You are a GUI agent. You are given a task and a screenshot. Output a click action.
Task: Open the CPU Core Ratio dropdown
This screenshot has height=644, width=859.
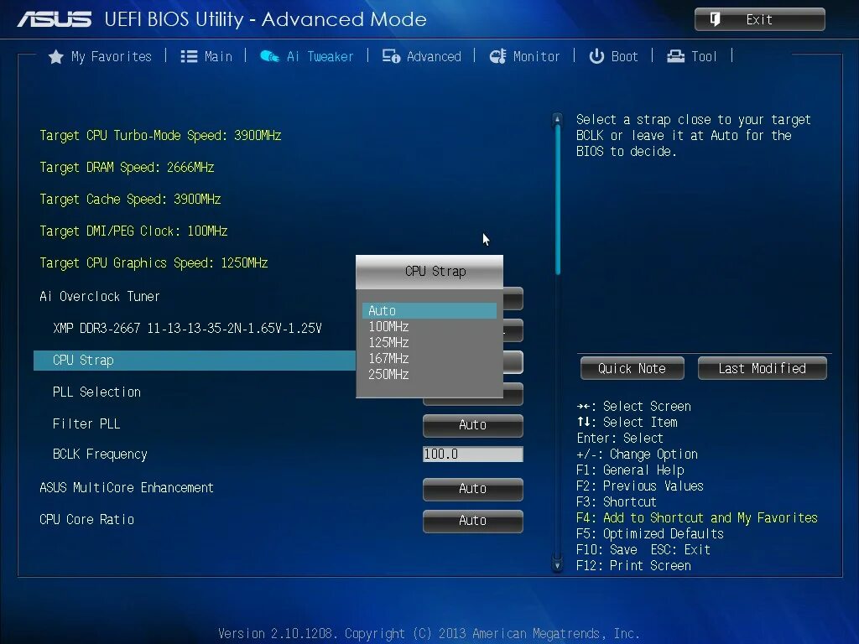pos(472,521)
